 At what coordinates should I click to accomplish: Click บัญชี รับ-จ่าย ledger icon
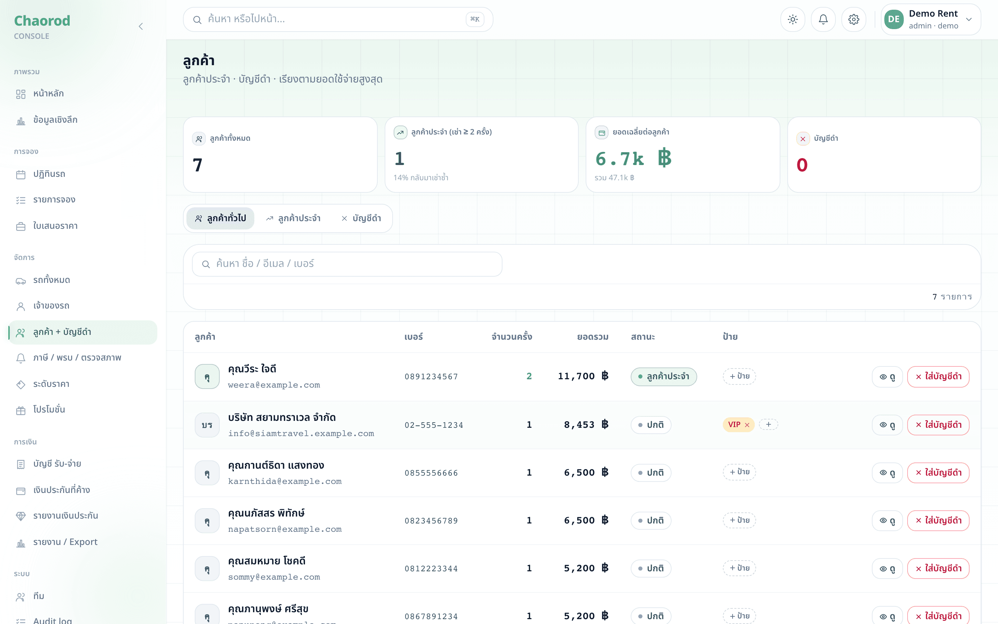(x=21, y=464)
